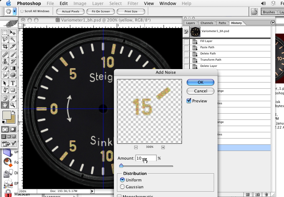The width and height of the screenshot is (284, 197).
Task: Select the Magic Wand tool
Action: click(13, 40)
